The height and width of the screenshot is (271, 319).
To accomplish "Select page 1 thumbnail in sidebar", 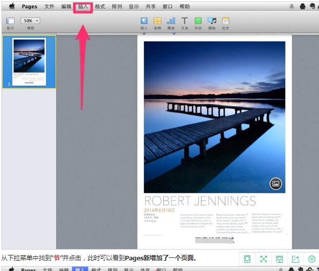I will coord(29,61).
